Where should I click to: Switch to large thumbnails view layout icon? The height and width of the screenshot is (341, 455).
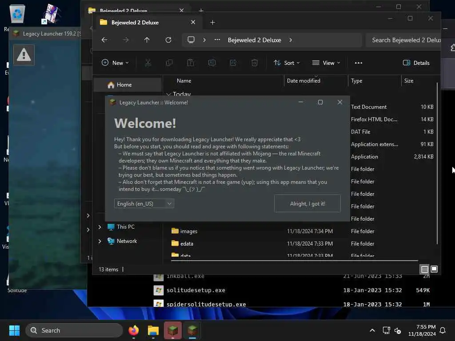tap(434, 270)
